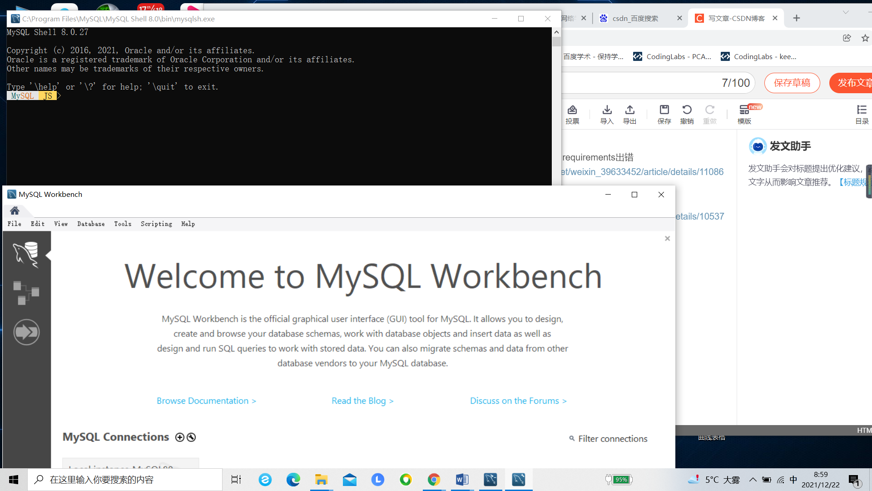This screenshot has width=872, height=491.
Task: Launch the Migration wizard arrow icon in sidebar
Action: 27,332
